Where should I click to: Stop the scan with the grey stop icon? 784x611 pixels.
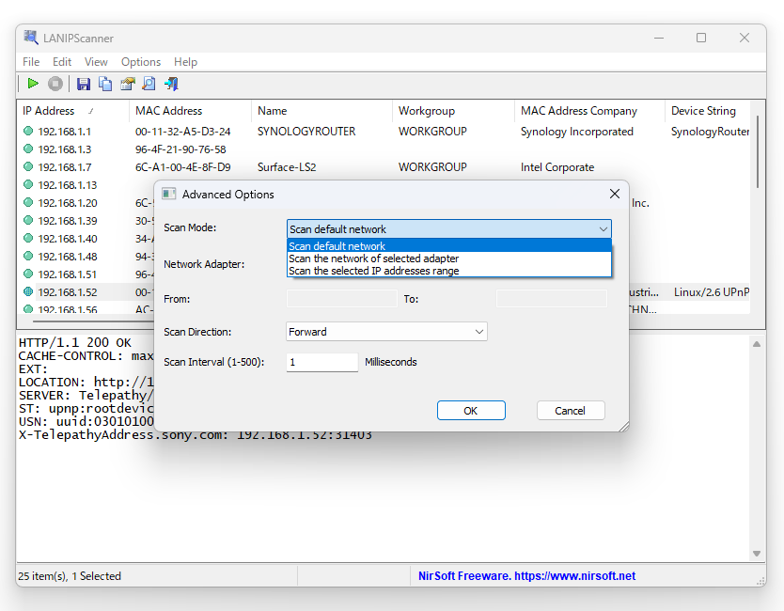(55, 84)
